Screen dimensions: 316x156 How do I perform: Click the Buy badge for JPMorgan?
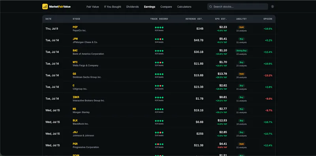241,39
